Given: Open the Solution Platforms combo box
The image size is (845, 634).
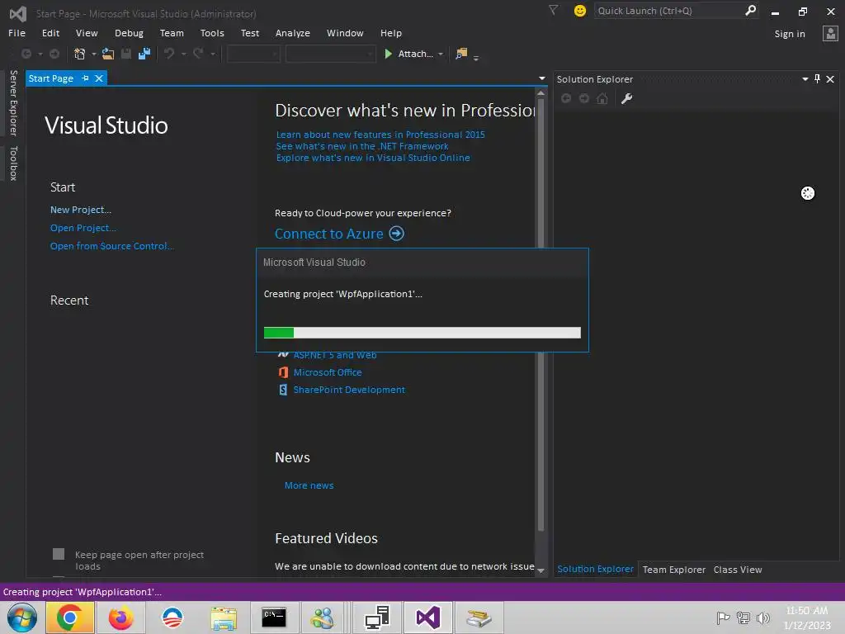Looking at the screenshot, I should tap(330, 54).
